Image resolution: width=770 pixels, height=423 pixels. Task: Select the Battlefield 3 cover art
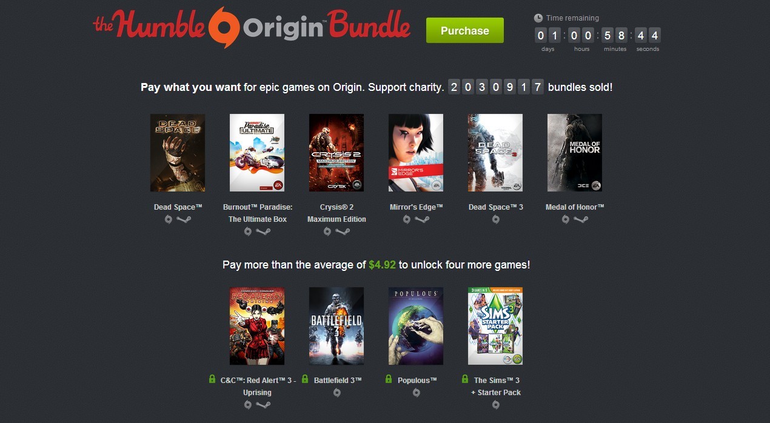[336, 326]
